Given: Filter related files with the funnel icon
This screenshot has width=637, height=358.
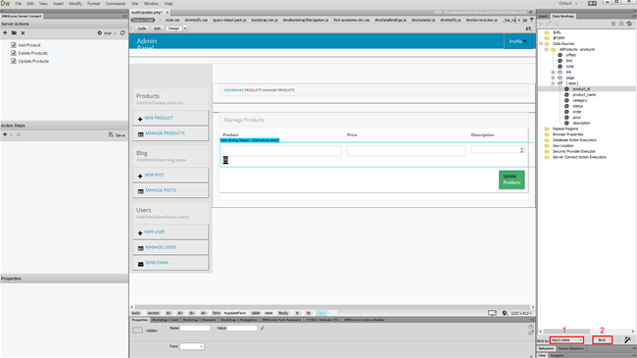Looking at the screenshot, I should [x=532, y=20].
